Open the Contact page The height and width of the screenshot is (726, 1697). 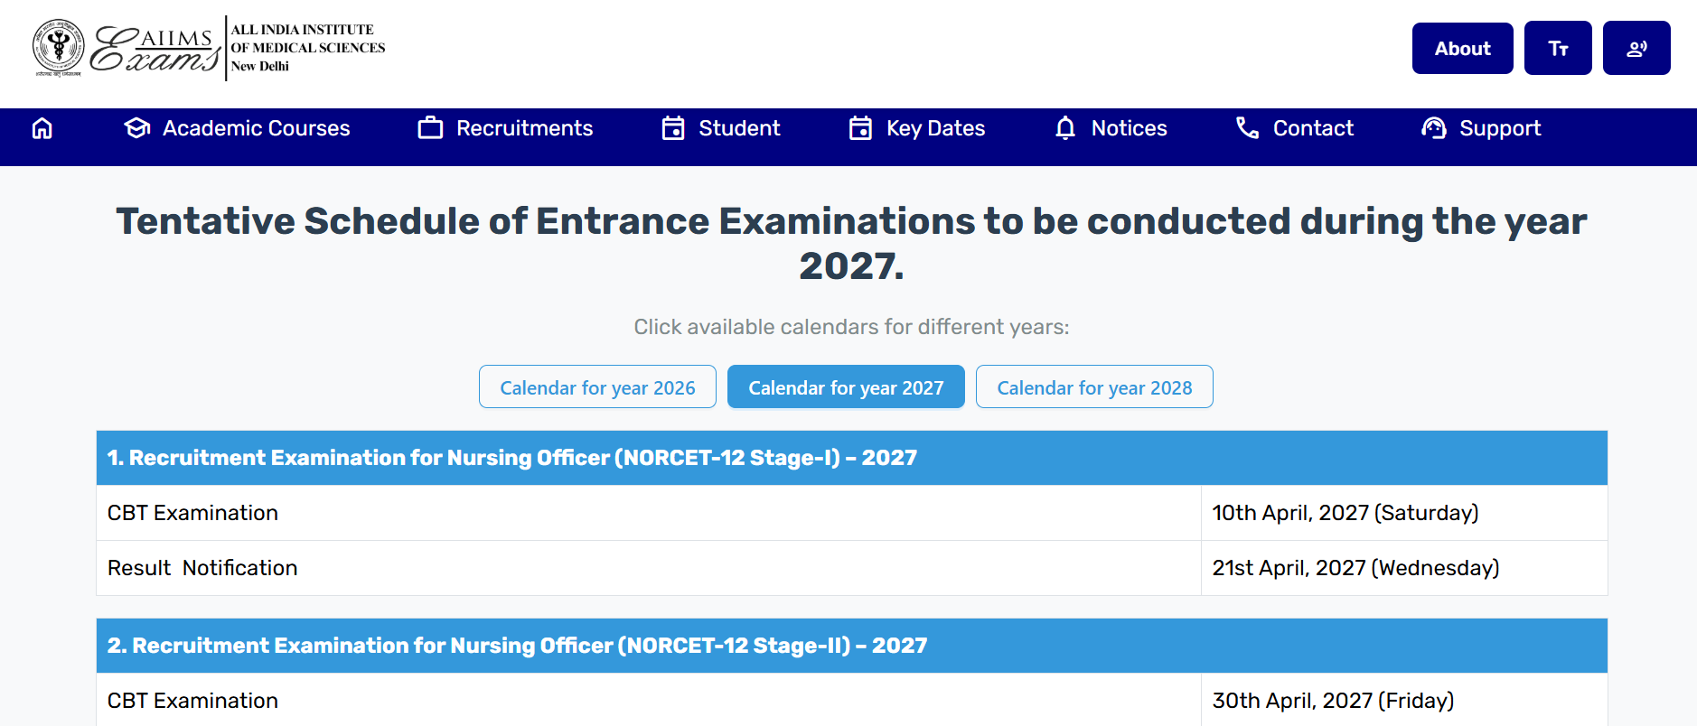(1295, 128)
